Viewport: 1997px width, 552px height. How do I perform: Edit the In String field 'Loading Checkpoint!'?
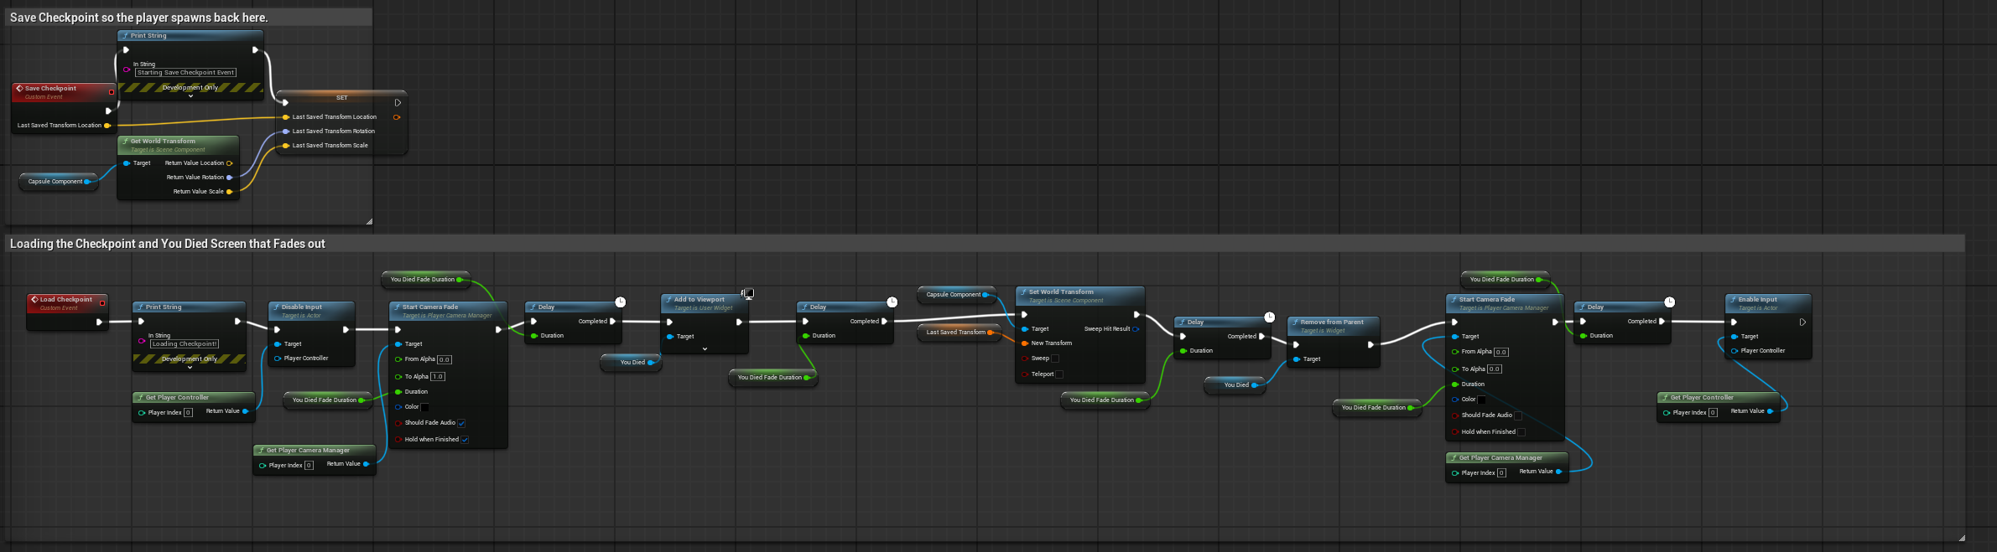(x=185, y=344)
